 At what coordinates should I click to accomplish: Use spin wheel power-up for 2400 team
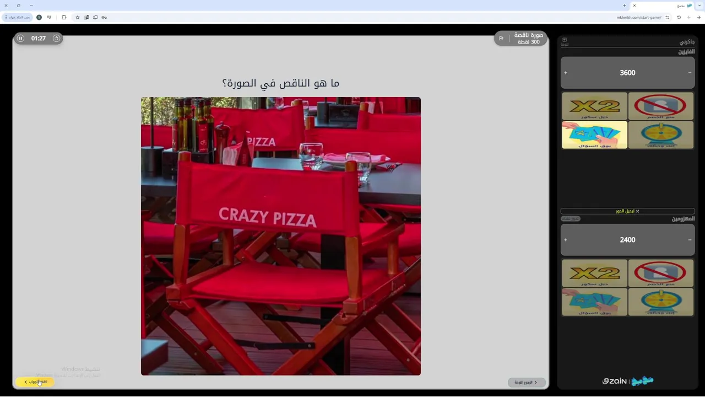tap(661, 302)
